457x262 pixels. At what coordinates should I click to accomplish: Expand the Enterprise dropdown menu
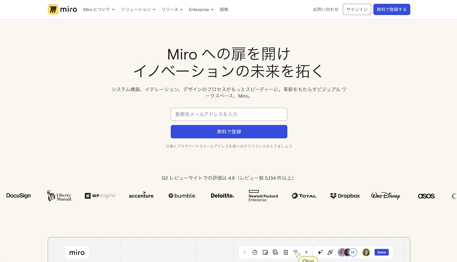click(x=201, y=9)
